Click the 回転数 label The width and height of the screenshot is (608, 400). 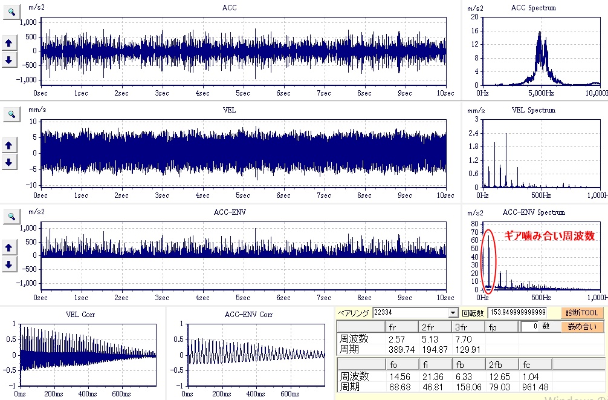click(473, 313)
